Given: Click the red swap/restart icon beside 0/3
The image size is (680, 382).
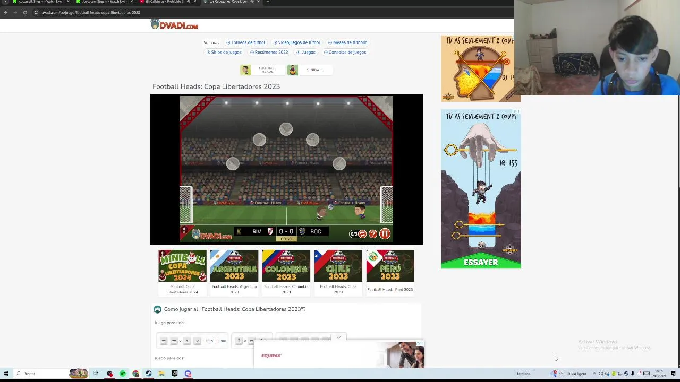Looking at the screenshot, I should 362,234.
